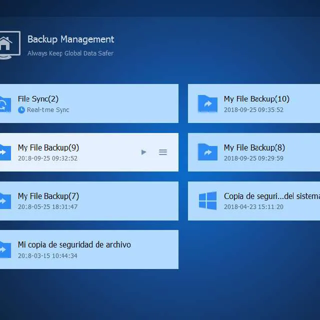The width and height of the screenshot is (320, 320).
Task: Click the clock icon beside Real-time Sync
Action: click(x=21, y=110)
